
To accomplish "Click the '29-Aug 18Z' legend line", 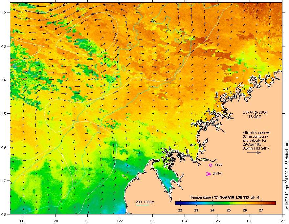I will (x=252, y=144).
